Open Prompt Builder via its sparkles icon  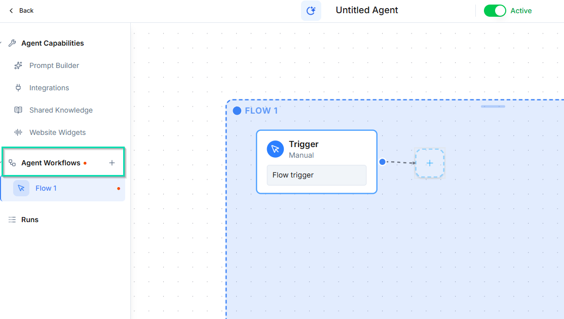click(x=18, y=65)
